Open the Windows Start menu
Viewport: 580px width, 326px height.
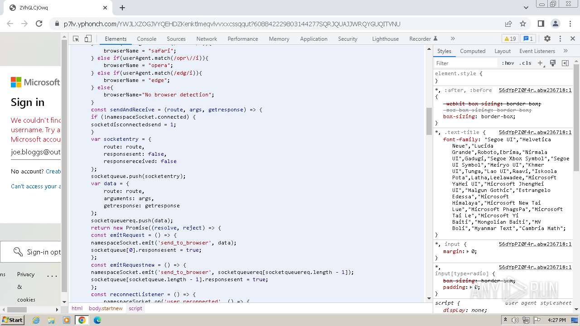tap(12, 320)
